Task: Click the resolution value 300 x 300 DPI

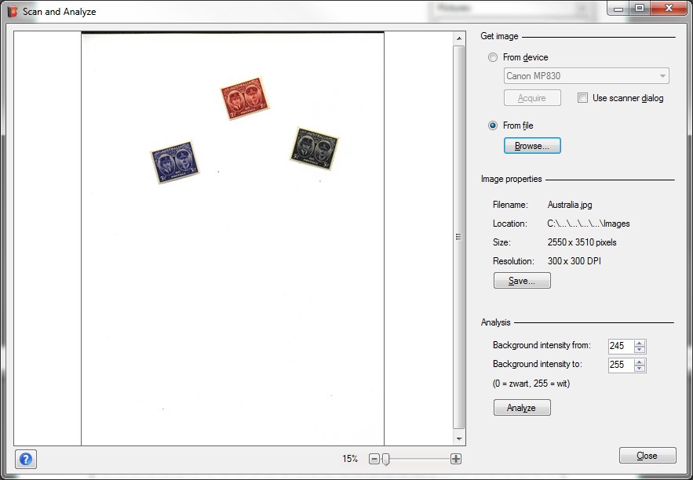Action: pos(574,261)
